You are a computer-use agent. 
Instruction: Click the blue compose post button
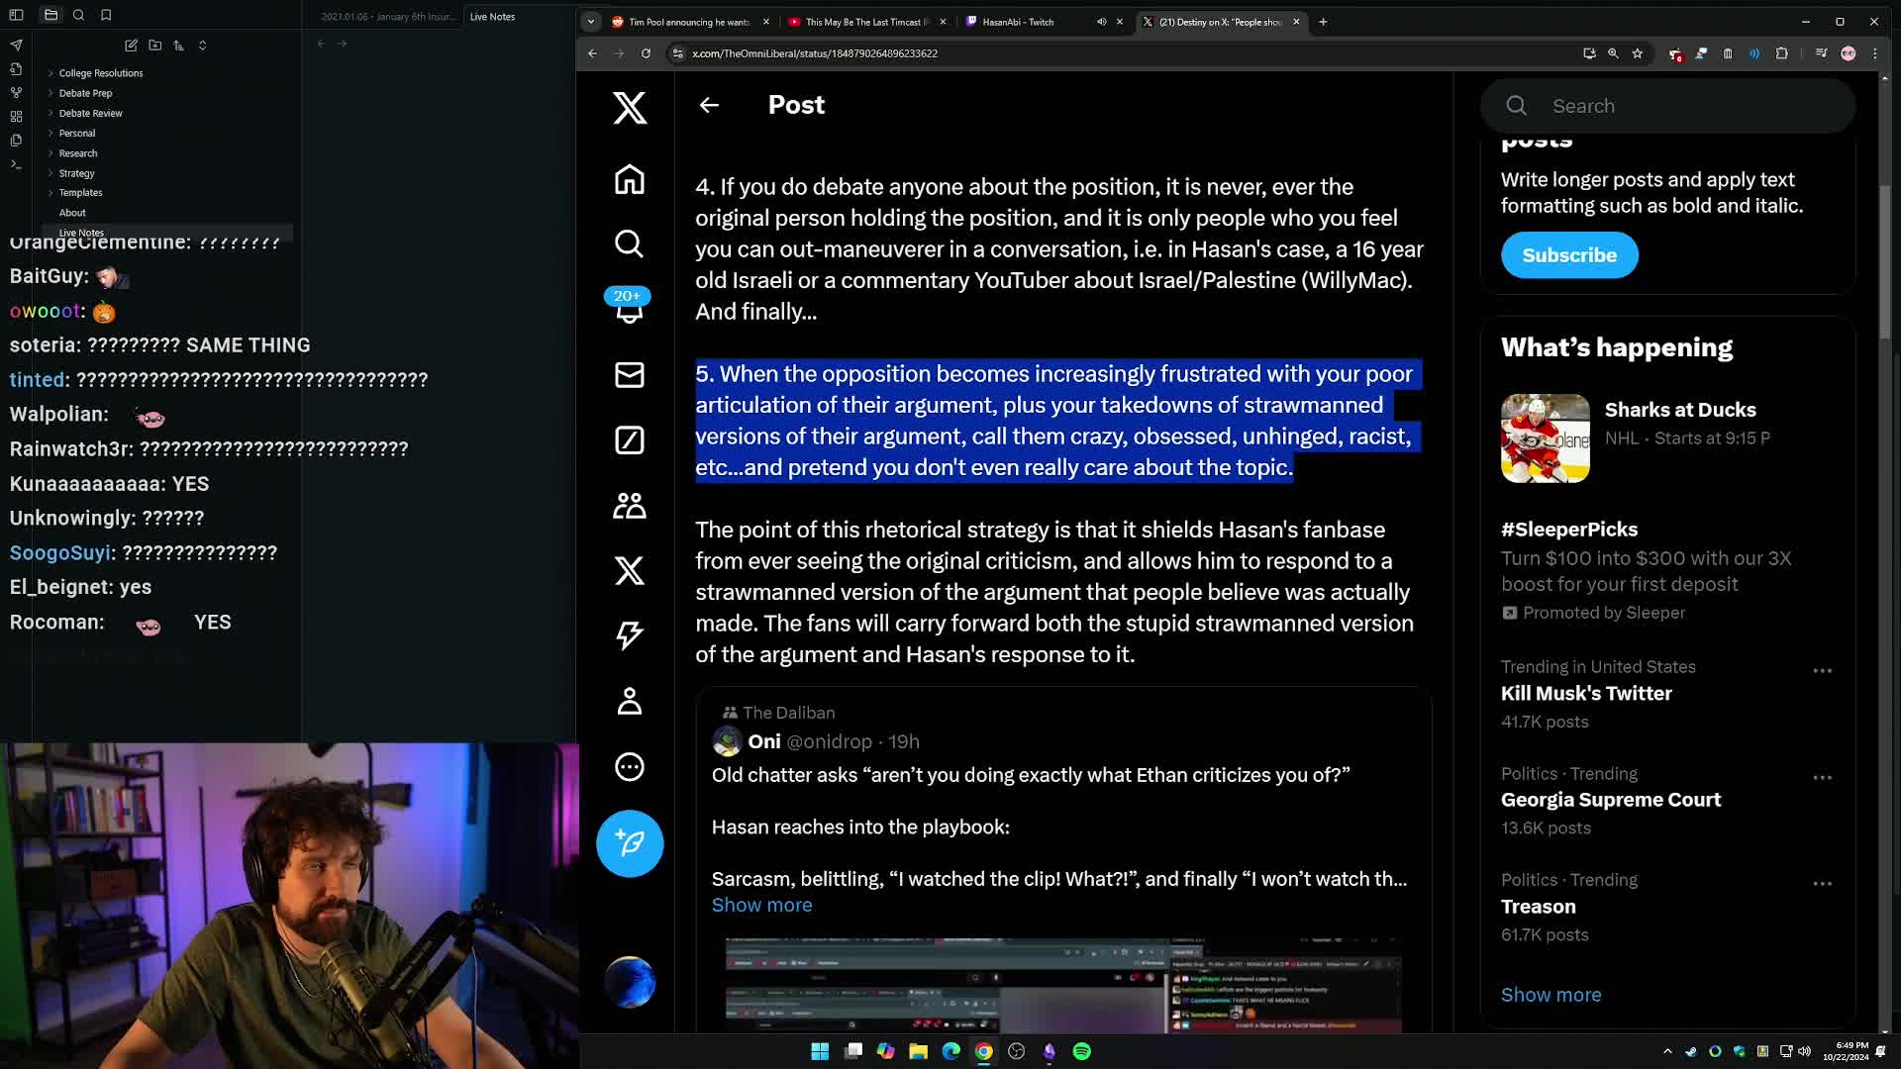630,843
